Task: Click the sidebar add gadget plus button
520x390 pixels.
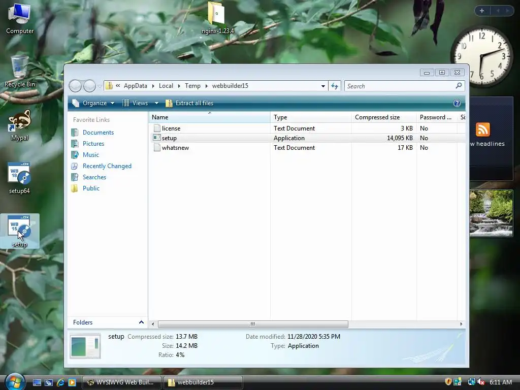Action: 482,11
